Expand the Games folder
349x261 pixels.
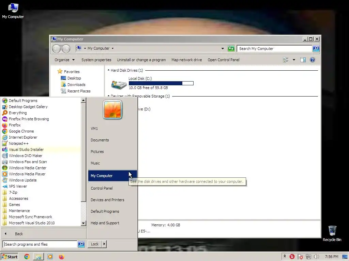click(x=11, y=205)
